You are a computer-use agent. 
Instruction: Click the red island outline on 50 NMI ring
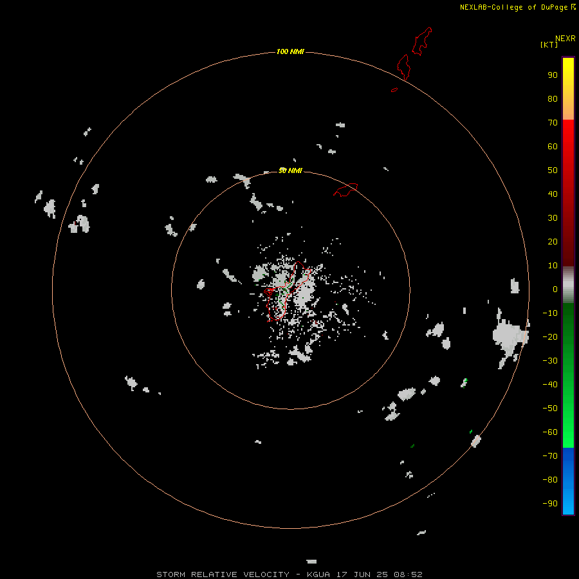pyautogui.click(x=345, y=190)
